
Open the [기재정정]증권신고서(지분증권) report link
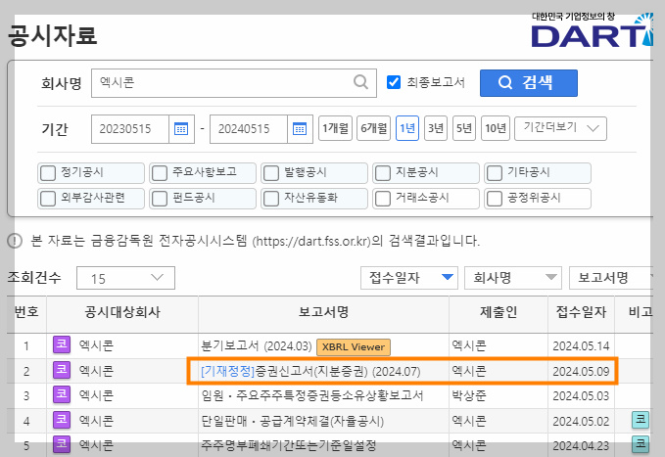310,371
